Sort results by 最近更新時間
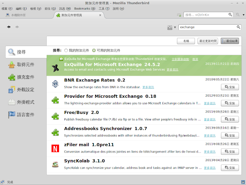246x185 pixels. [x=208, y=41]
